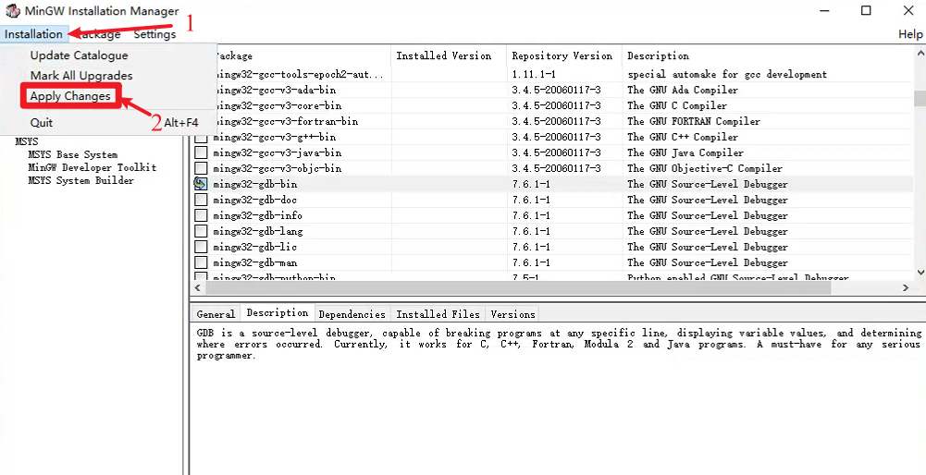Click 'The GNU C++ Compiler' description
Viewport: 926px width, 475px height.
click(683, 137)
